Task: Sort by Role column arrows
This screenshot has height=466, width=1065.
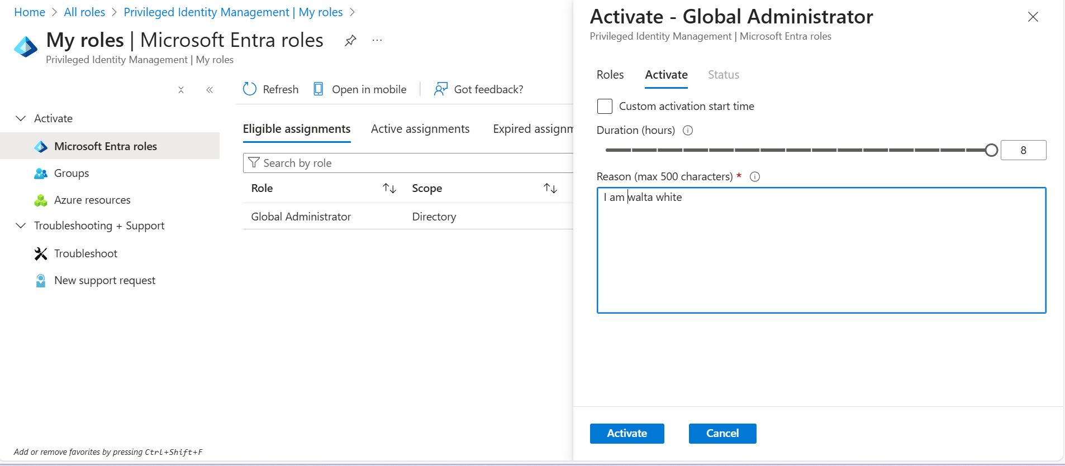Action: pos(389,189)
